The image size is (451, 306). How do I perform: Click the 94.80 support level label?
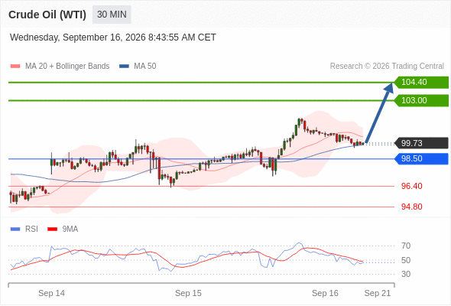[x=411, y=207]
